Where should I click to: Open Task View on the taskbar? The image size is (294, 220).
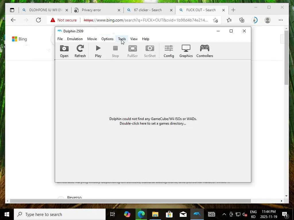point(113,214)
